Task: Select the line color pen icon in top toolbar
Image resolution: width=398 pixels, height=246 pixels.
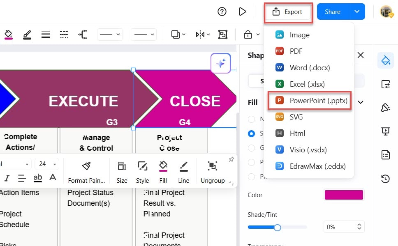Action: tap(27, 35)
